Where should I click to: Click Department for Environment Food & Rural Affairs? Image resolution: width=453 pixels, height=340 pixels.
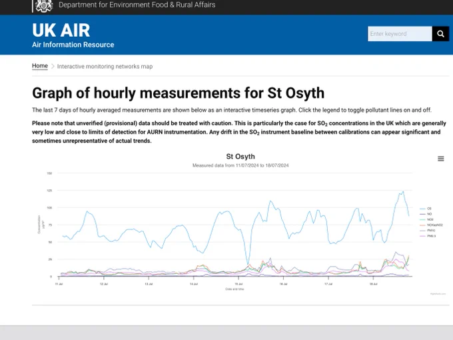[137, 5]
